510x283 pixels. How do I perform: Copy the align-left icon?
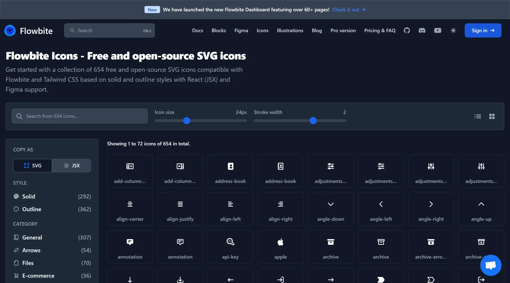coord(230,209)
